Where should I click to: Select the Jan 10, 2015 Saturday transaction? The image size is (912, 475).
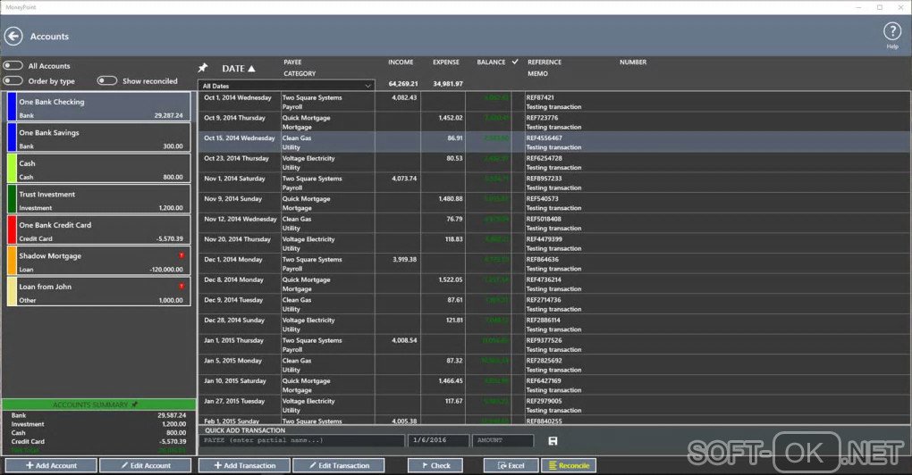(x=555, y=385)
